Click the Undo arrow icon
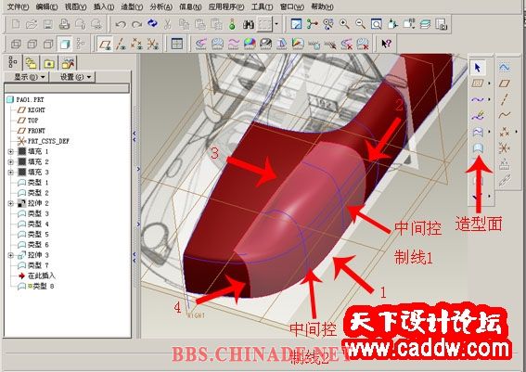Screen dimensions: 526x372 pos(121,24)
